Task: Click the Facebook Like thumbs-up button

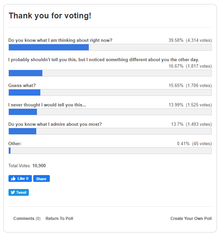Action: click(20, 178)
